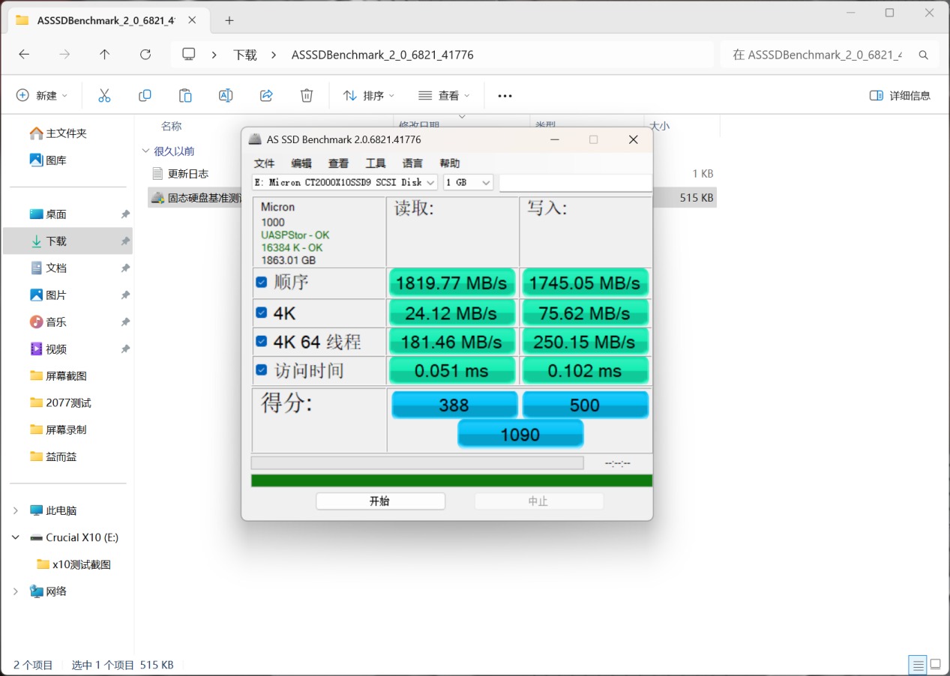Disable the 访问时间 access time checkbox
Viewport: 950px width, 676px height.
[x=262, y=369]
